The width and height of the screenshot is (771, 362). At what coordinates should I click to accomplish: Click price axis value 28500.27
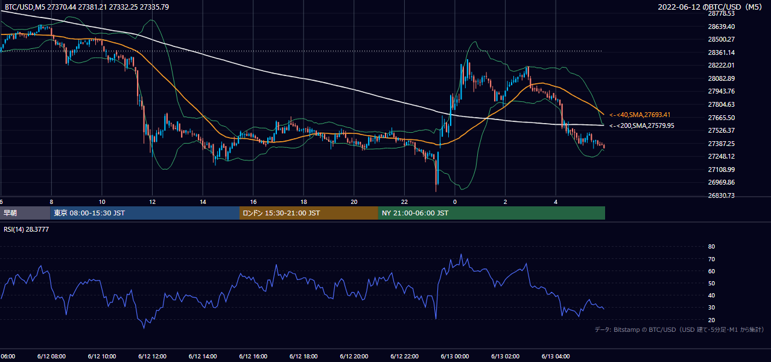pyautogui.click(x=721, y=39)
